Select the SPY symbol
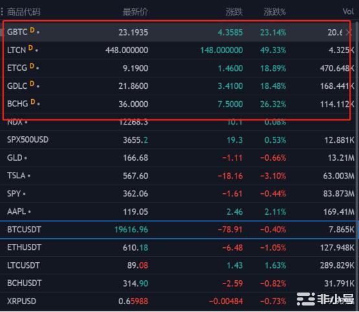The image size is (359, 312). pos(14,194)
